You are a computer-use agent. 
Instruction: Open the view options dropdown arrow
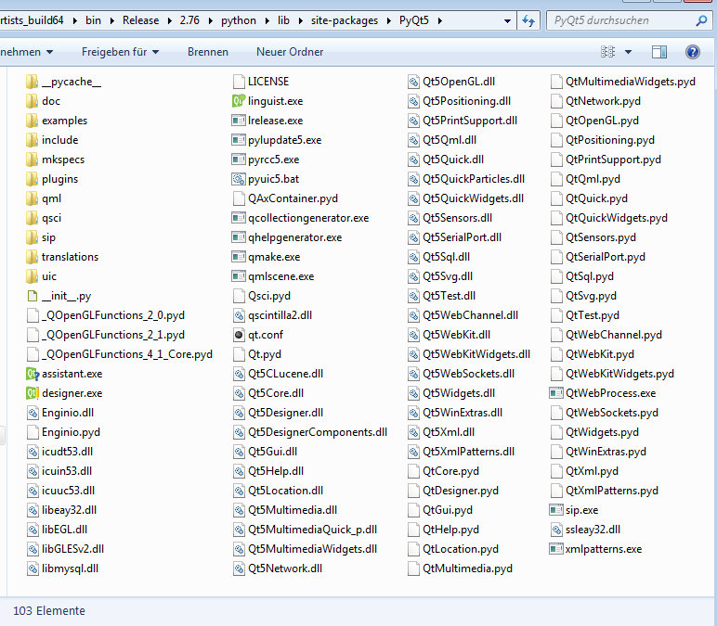point(629,52)
